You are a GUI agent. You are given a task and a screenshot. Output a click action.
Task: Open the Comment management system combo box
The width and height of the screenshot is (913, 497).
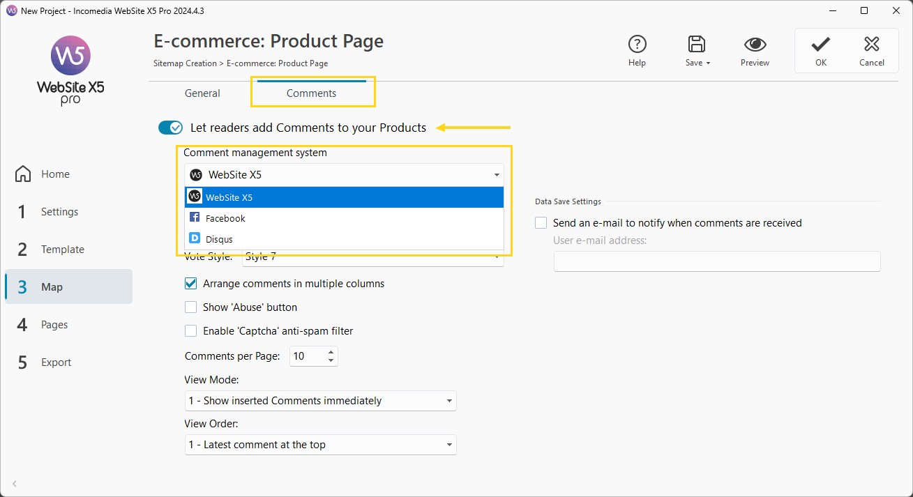(x=344, y=175)
